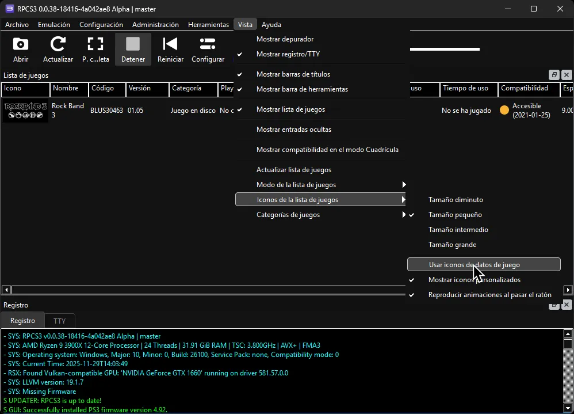574x414 pixels.
Task: Open the Herramientas menu
Action: click(x=208, y=24)
